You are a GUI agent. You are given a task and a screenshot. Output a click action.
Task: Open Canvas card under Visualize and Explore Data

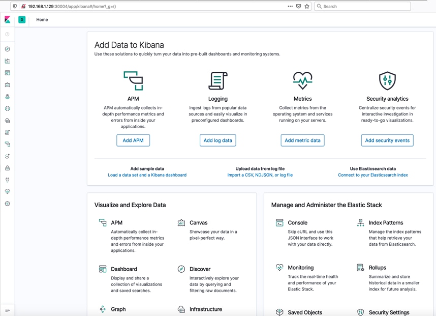(x=211, y=229)
